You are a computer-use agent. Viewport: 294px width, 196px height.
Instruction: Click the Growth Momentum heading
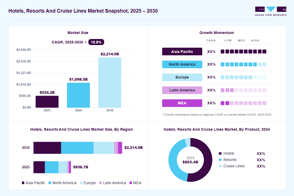pyautogui.click(x=216, y=33)
